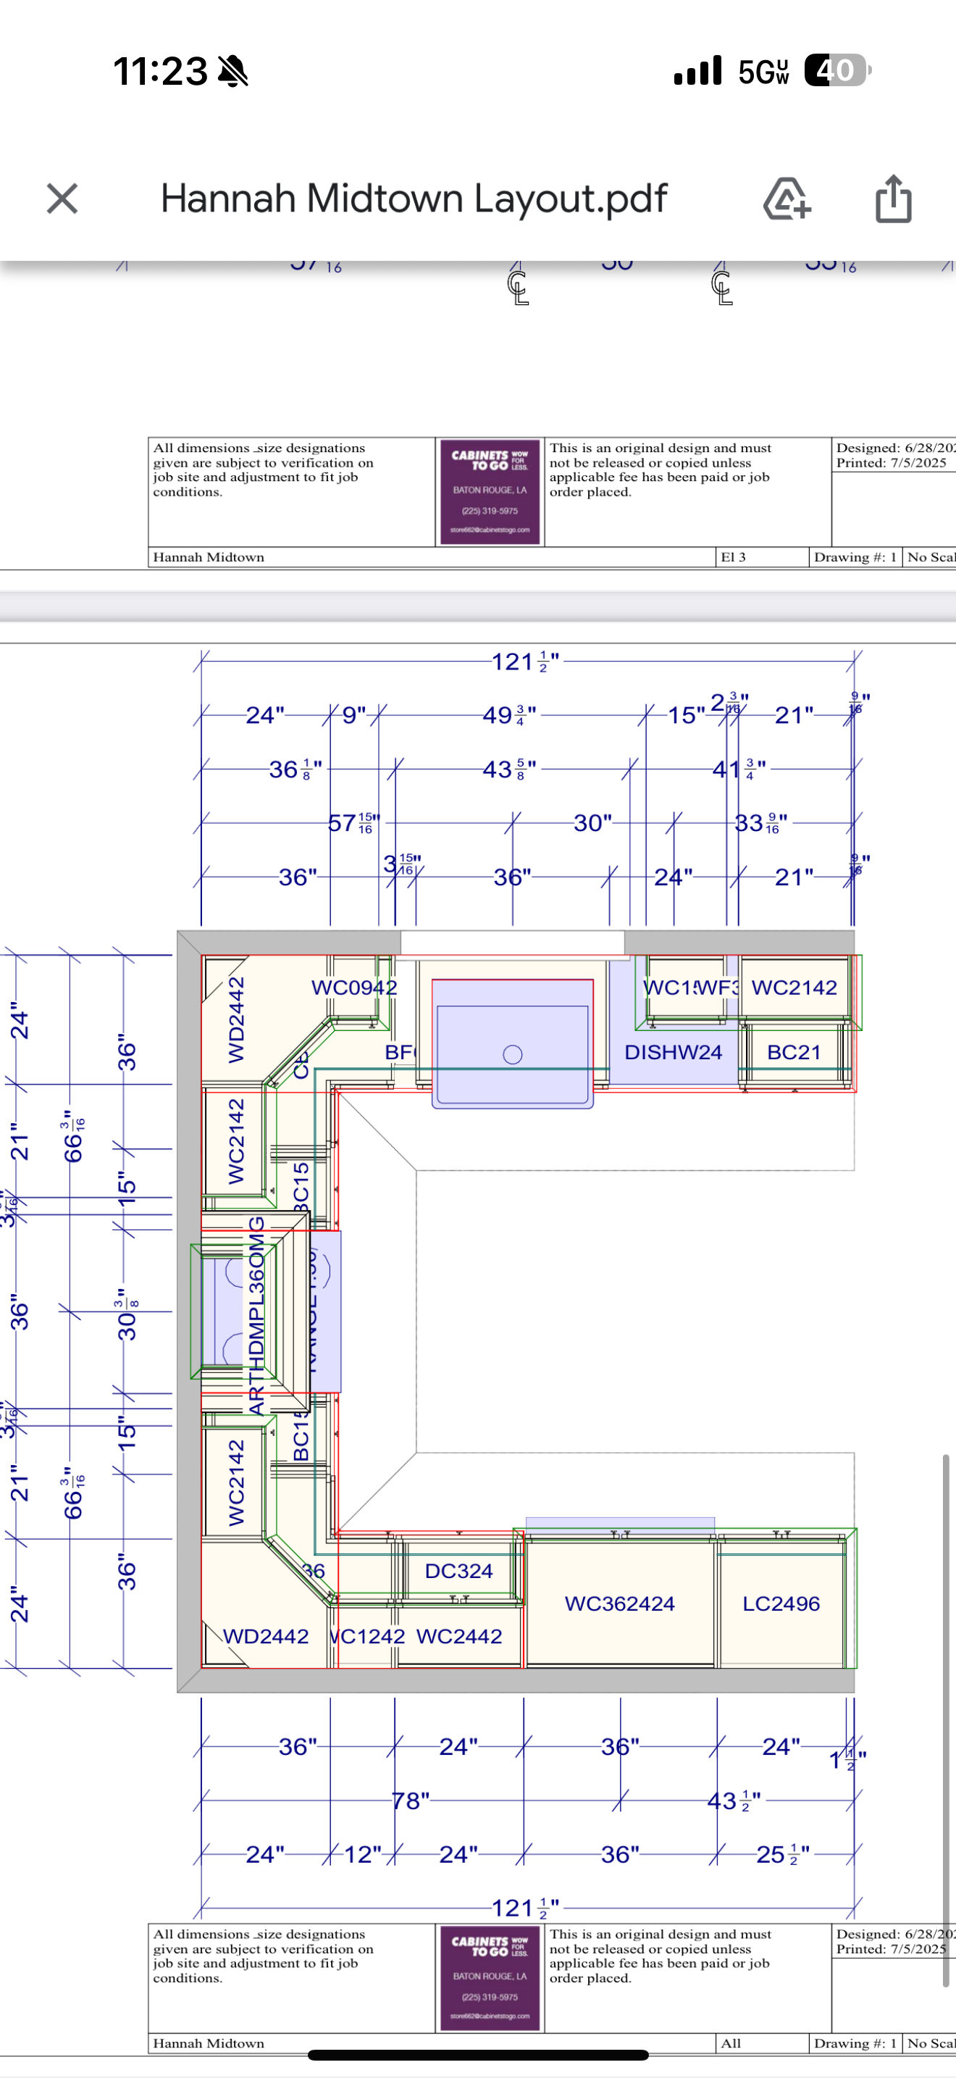Tap the battery level indicator

[x=837, y=70]
